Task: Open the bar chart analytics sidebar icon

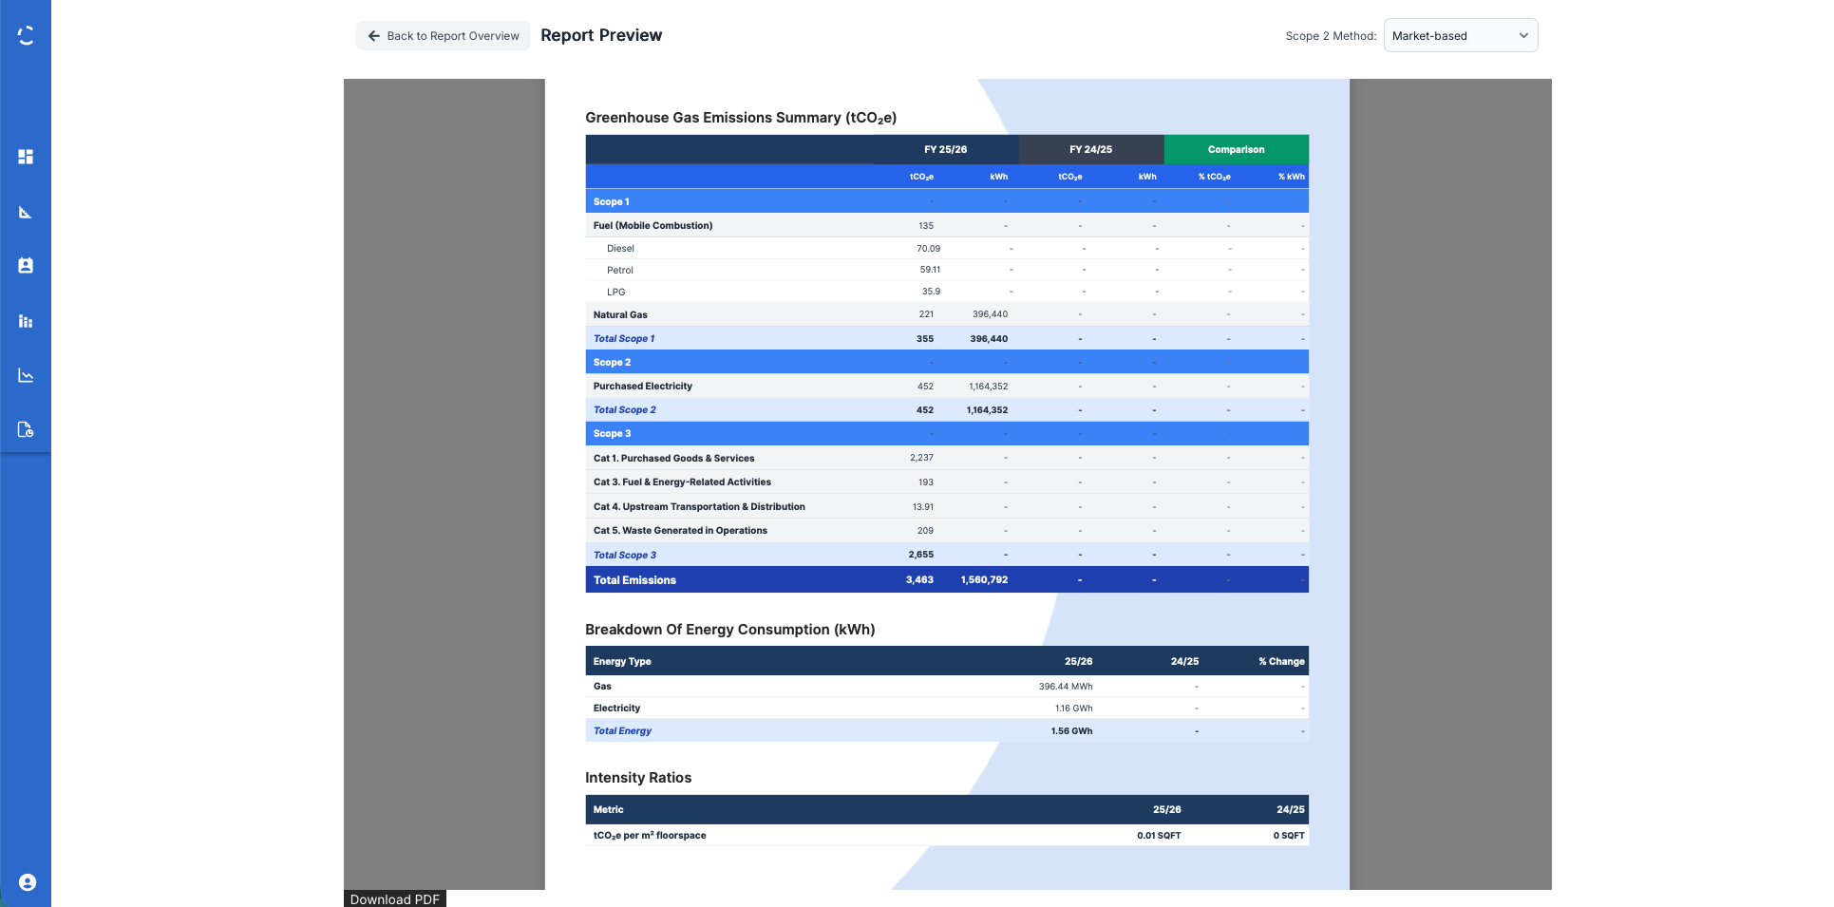Action: click(25, 321)
